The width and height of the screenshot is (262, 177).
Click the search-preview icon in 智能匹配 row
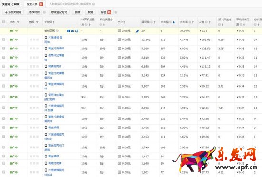pos(77,31)
